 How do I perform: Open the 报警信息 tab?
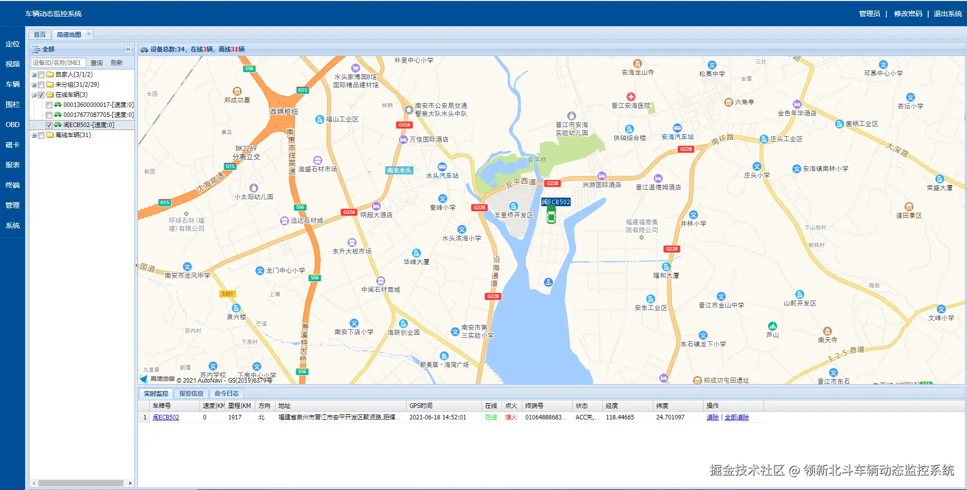191,394
